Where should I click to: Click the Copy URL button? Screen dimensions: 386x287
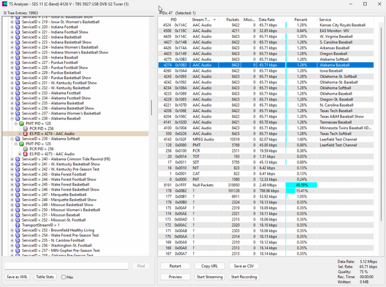(209, 266)
